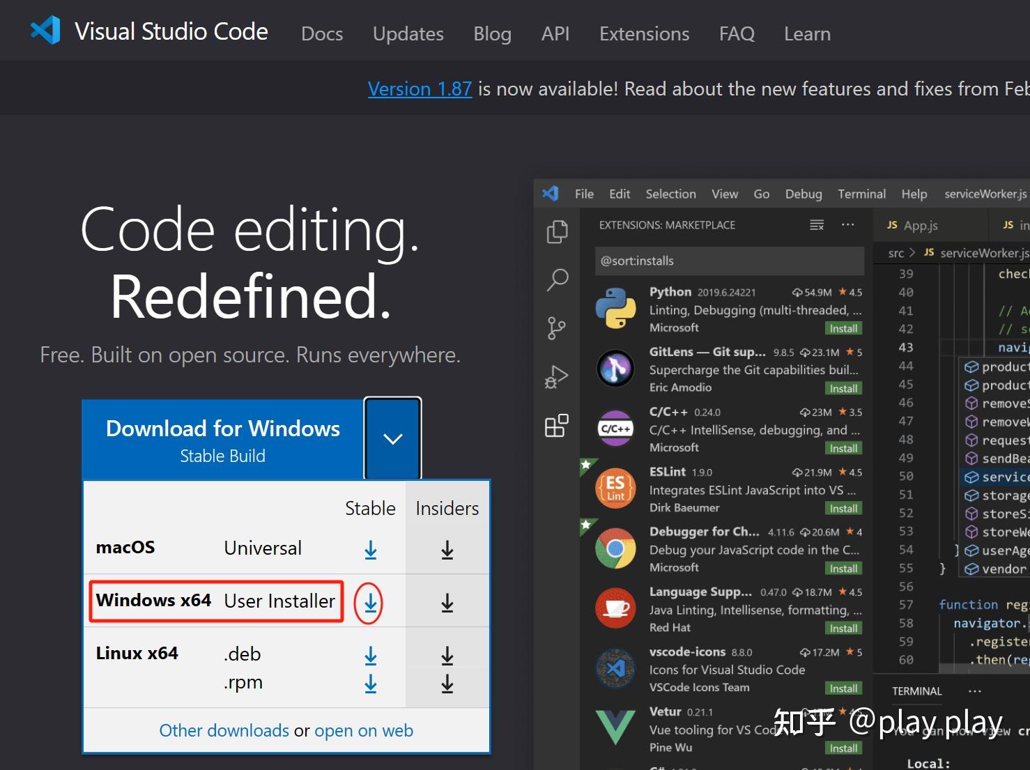Click the GitLens extension icon

[x=616, y=369]
